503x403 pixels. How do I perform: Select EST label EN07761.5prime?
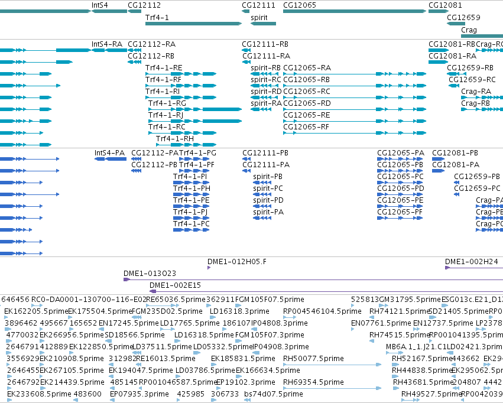(381, 323)
